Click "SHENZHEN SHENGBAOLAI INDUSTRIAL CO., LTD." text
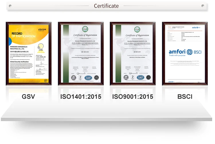215x144 pixels. [19, 48]
